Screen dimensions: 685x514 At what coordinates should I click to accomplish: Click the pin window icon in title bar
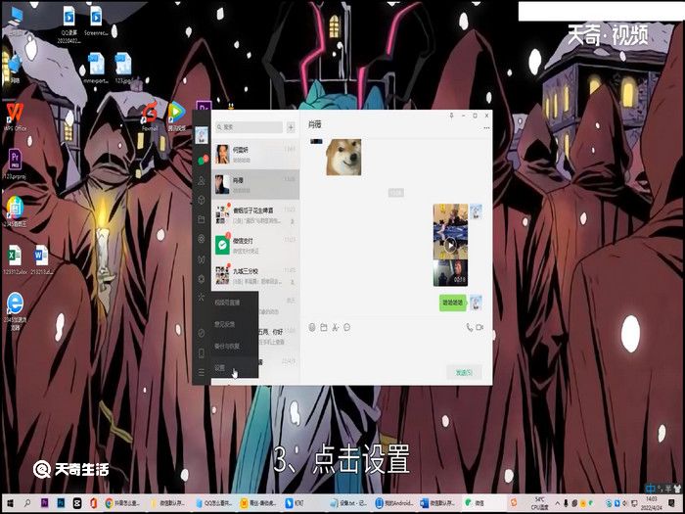(x=452, y=116)
